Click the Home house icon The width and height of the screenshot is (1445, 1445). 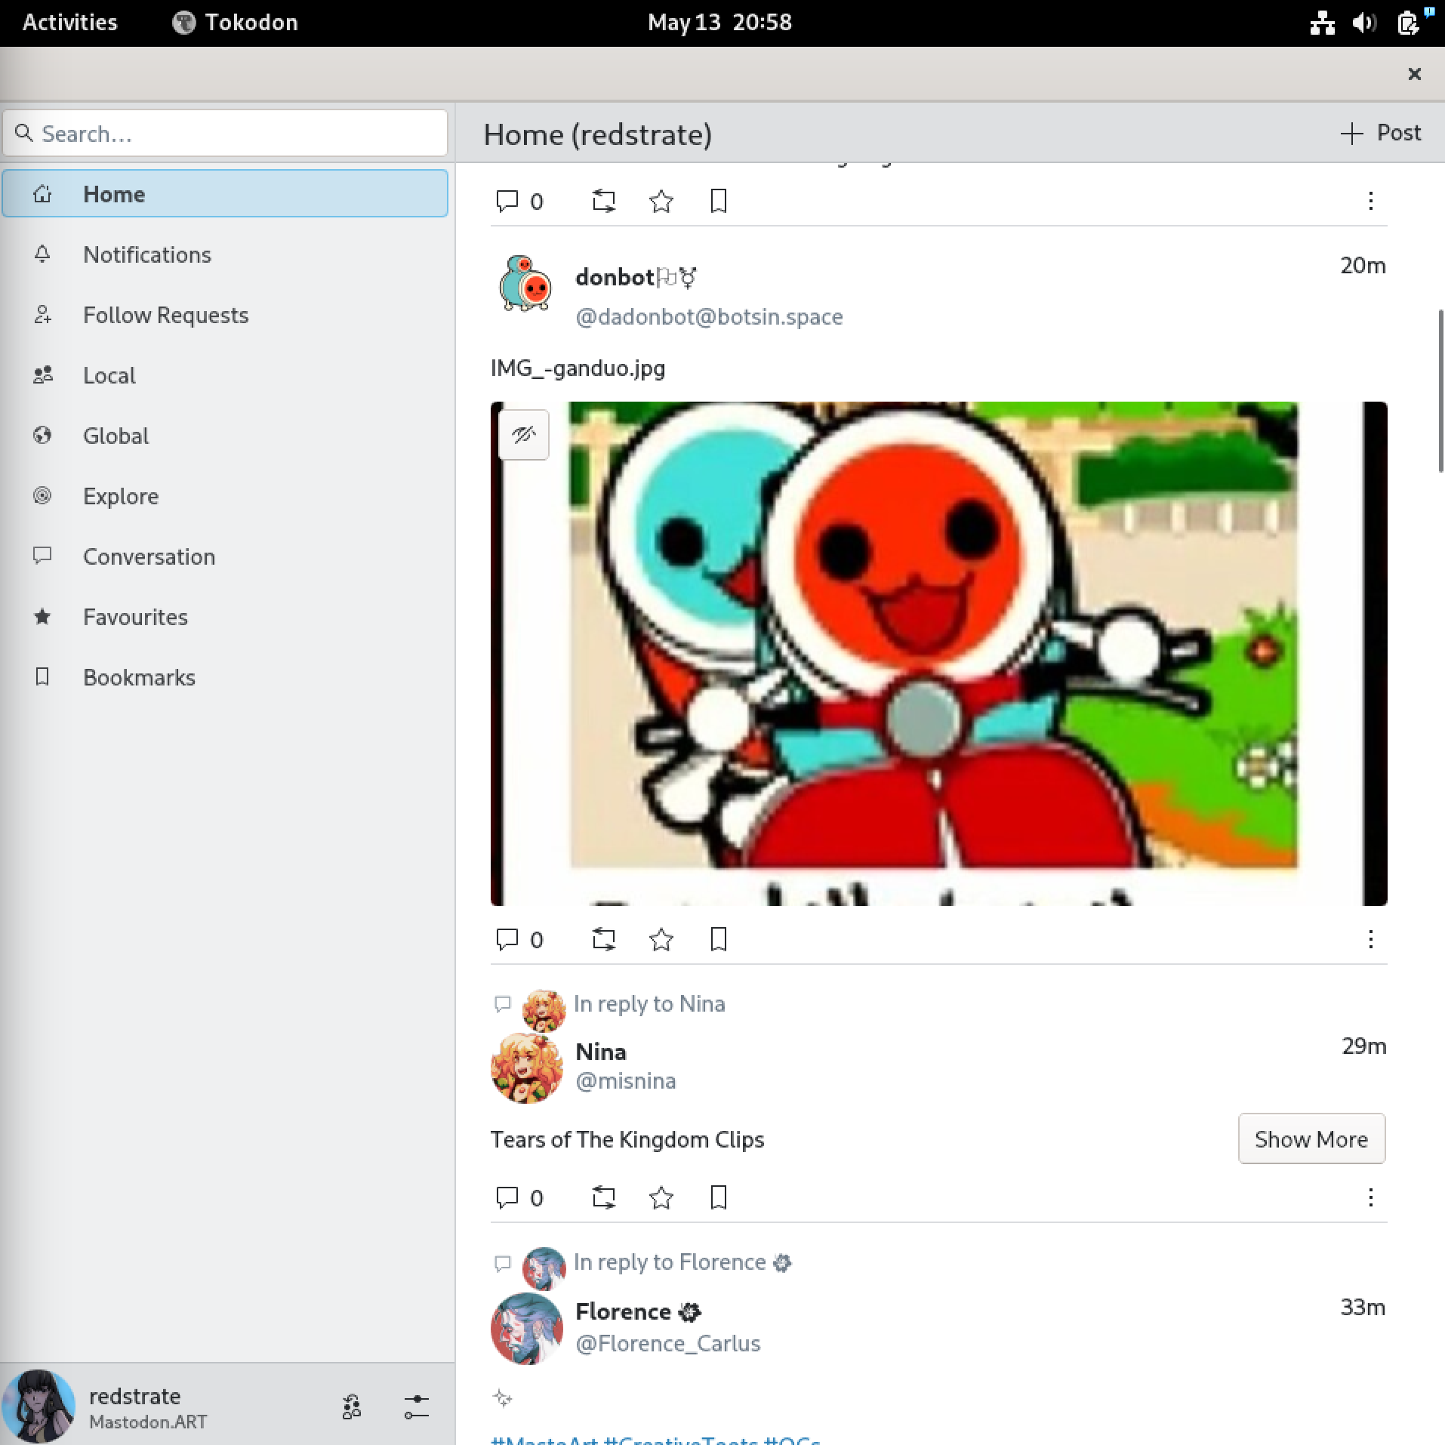click(x=42, y=194)
